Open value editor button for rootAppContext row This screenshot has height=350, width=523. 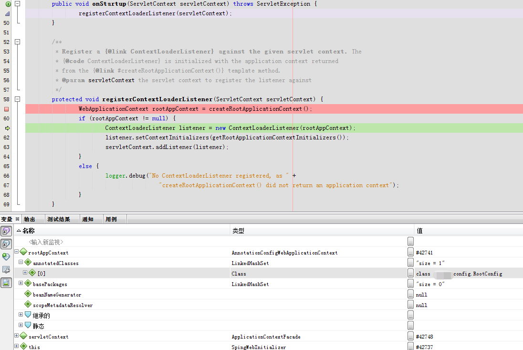point(410,252)
